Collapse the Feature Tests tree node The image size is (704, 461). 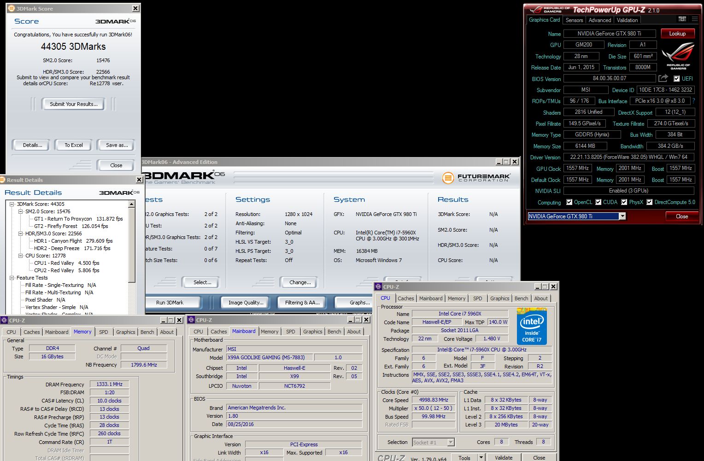click(x=12, y=278)
